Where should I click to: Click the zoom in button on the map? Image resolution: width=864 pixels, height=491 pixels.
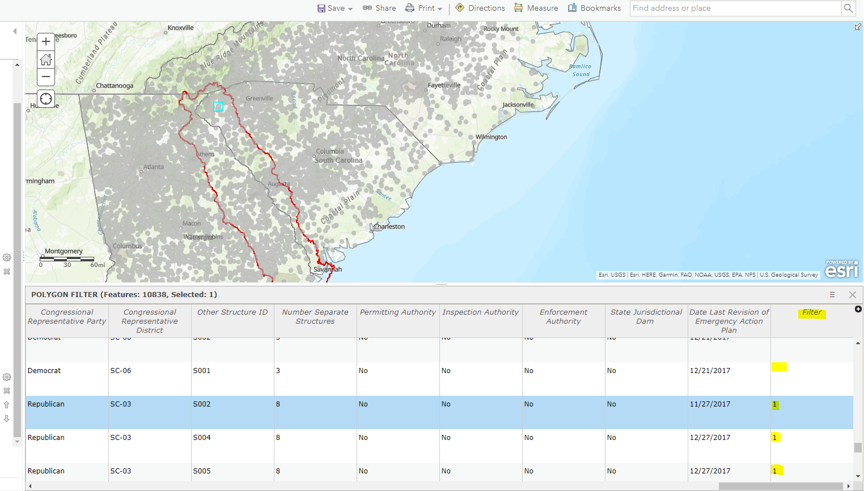(x=45, y=41)
